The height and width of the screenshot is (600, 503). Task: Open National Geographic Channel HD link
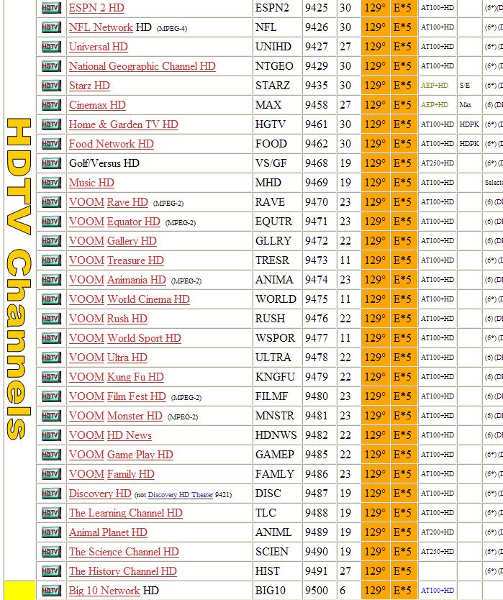tap(142, 66)
